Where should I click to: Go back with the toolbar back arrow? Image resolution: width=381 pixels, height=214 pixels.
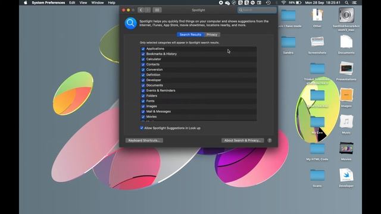pos(140,10)
